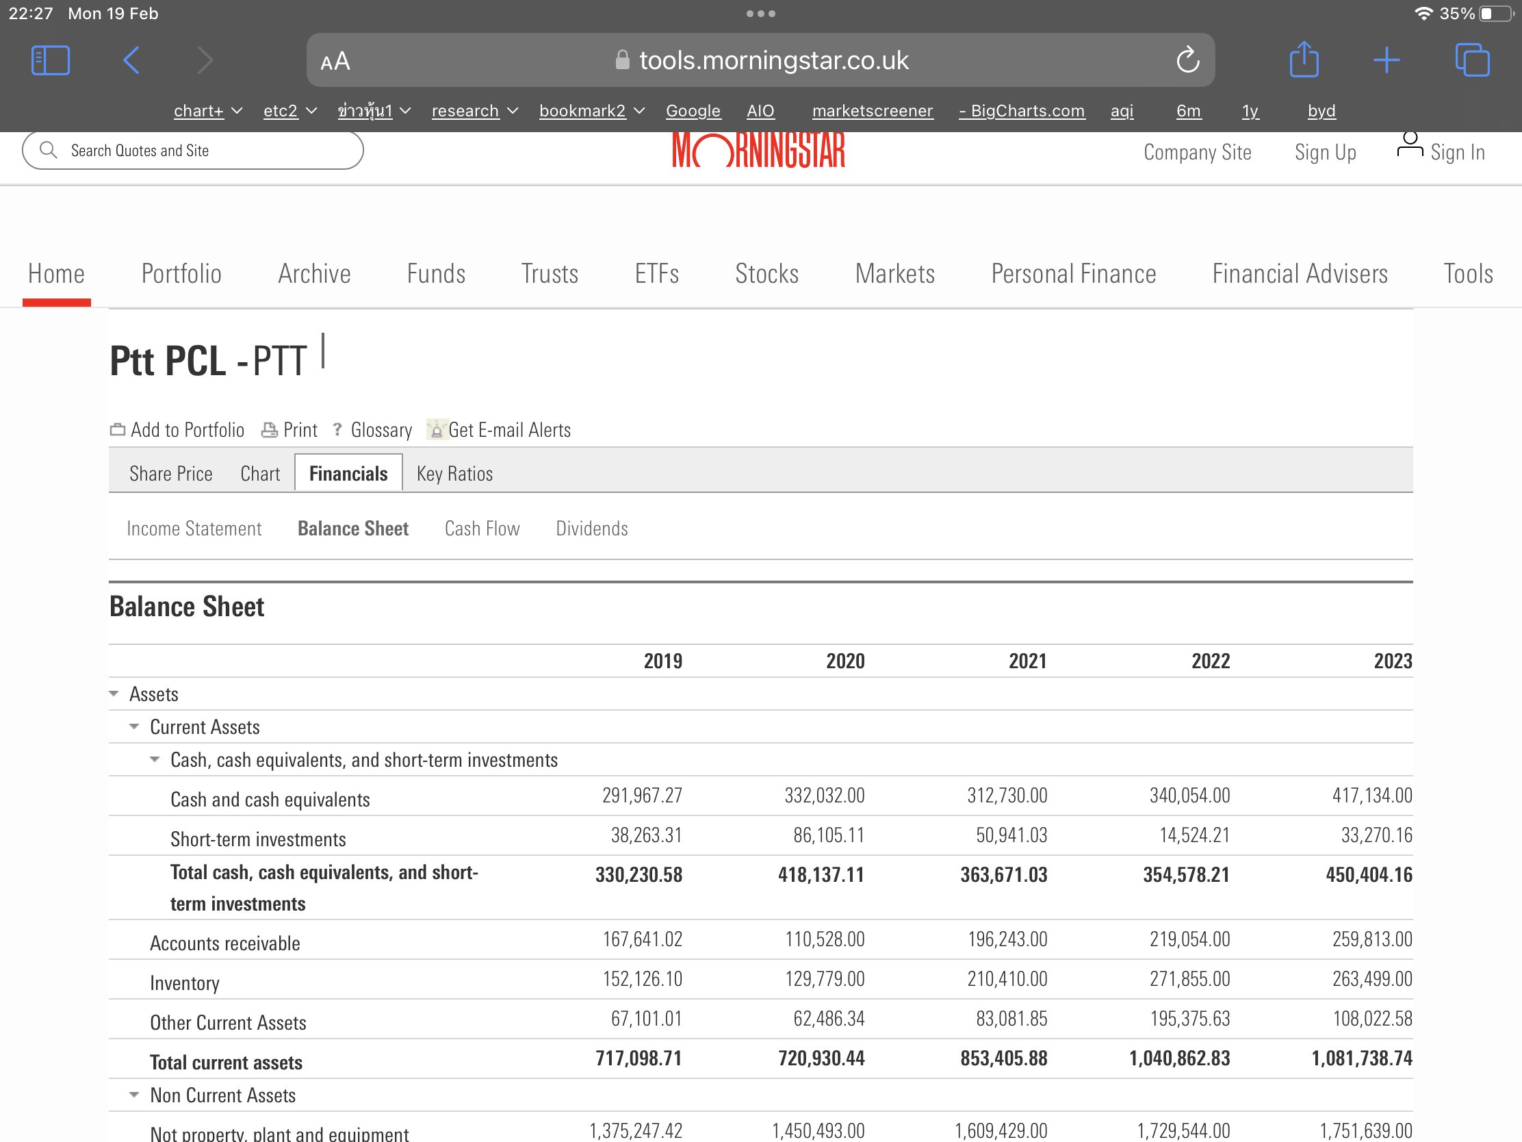The image size is (1522, 1142).
Task: Click the Morningstar logo
Action: tap(759, 150)
